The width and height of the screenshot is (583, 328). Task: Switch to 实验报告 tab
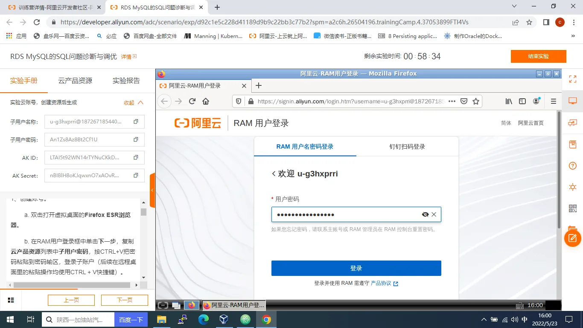(x=126, y=81)
